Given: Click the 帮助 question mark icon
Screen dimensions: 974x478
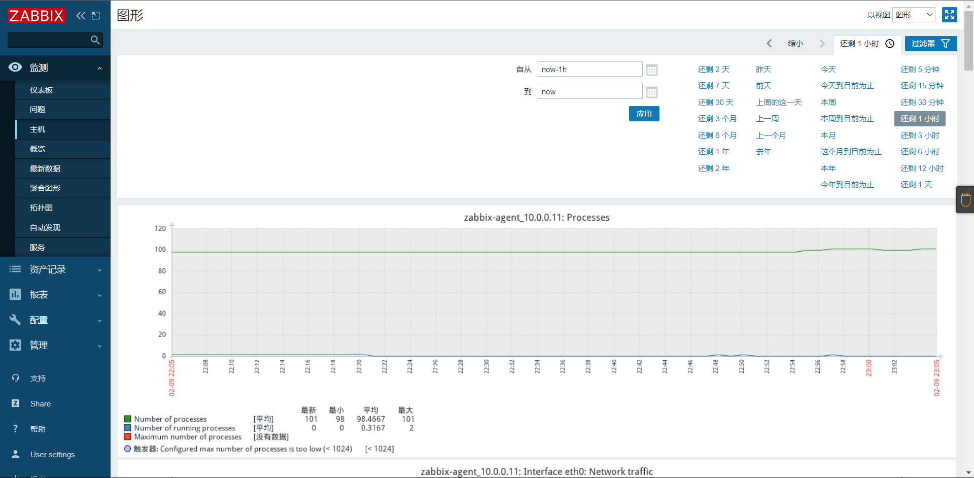Looking at the screenshot, I should coord(15,429).
